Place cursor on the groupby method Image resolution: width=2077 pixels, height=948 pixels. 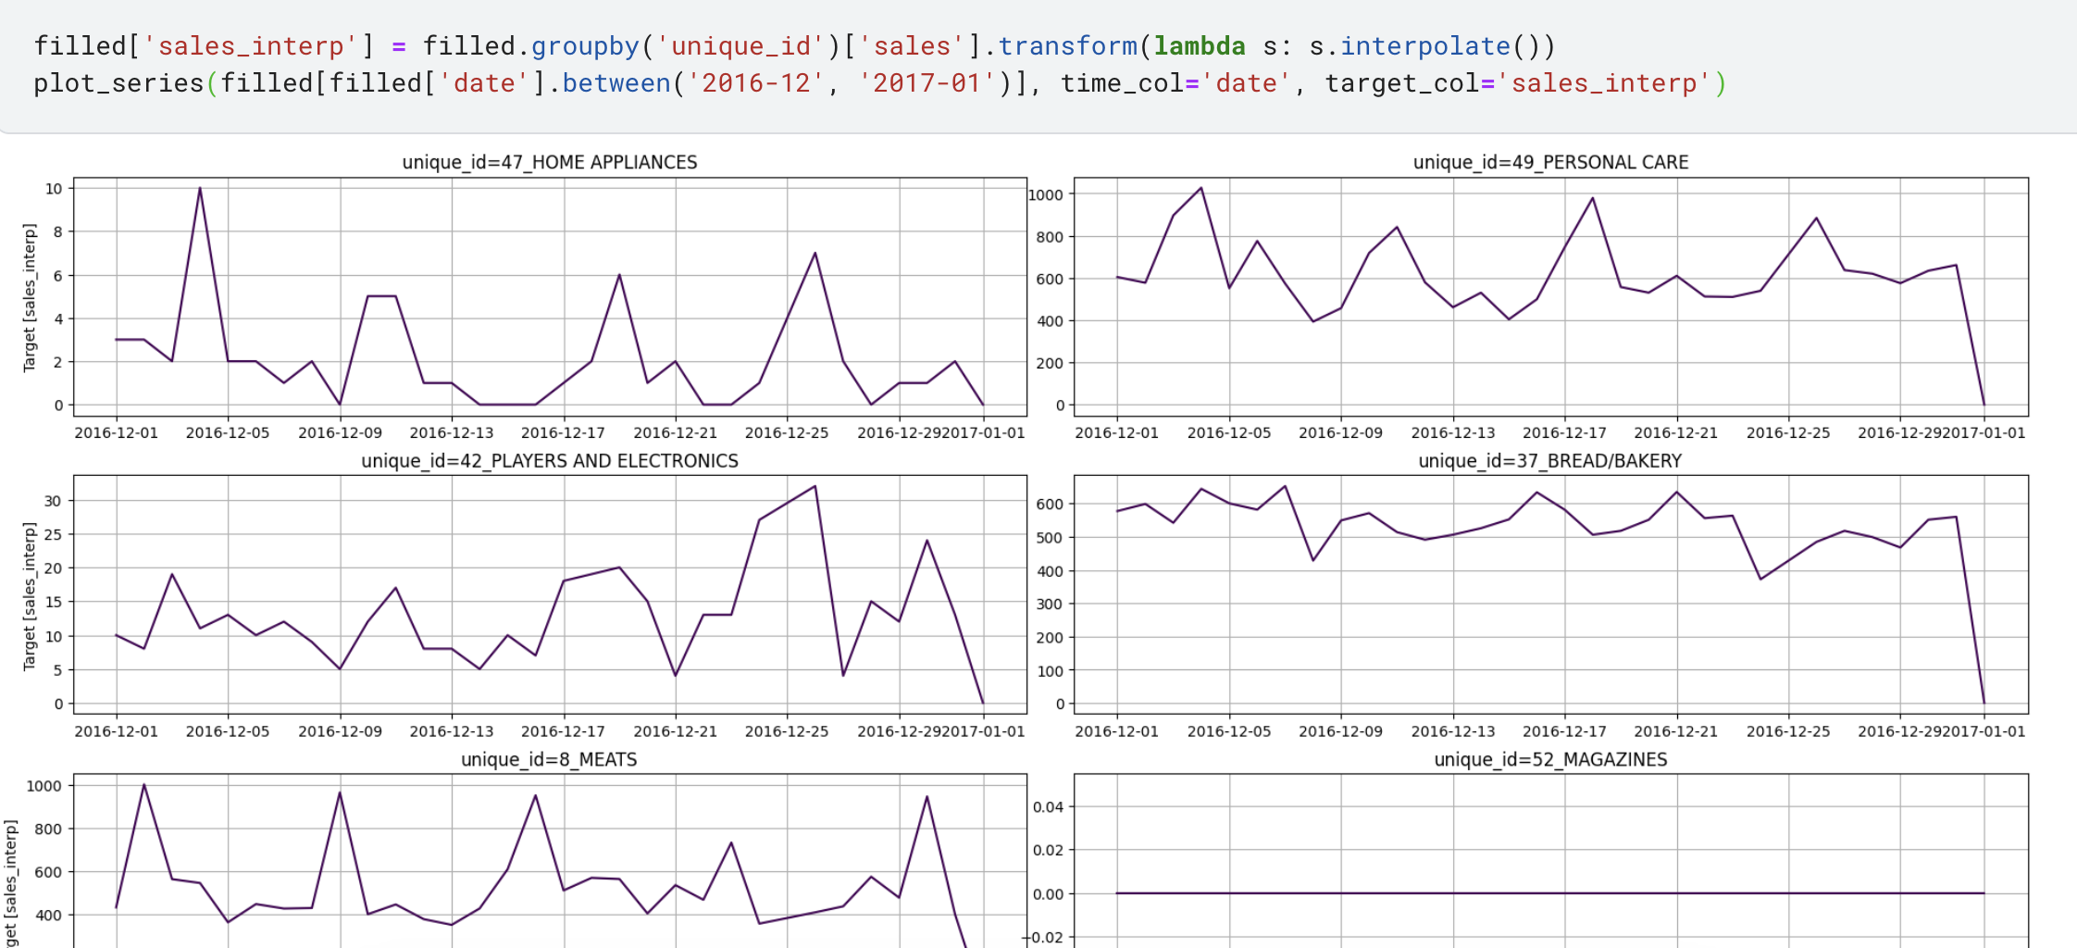click(x=585, y=46)
